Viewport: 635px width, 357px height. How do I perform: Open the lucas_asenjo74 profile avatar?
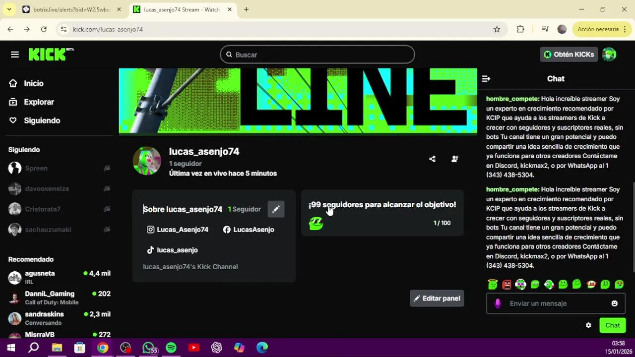[147, 161]
